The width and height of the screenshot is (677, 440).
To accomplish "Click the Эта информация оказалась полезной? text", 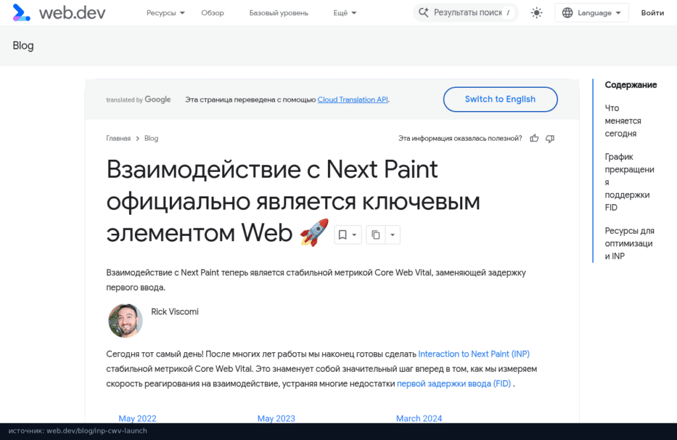I will click(460, 139).
